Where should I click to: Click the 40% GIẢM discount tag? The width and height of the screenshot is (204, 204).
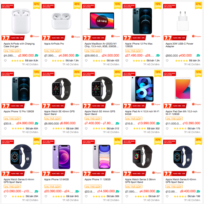pyautogui.click(x=158, y=141)
